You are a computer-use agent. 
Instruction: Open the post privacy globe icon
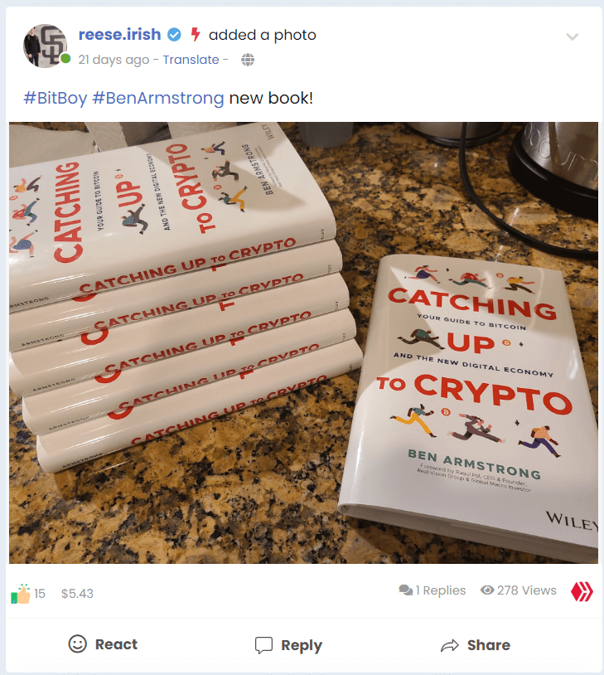248,60
